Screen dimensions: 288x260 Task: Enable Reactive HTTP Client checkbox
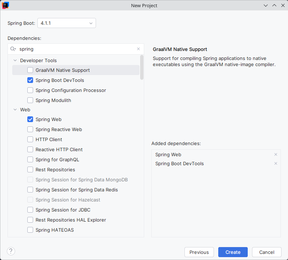tap(30, 149)
